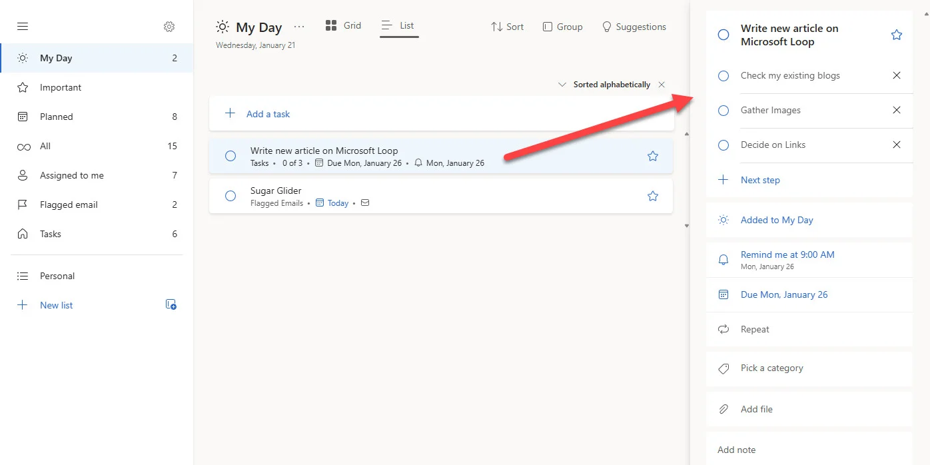Star the Write new article task in list
This screenshot has width=930, height=465.
(x=653, y=156)
